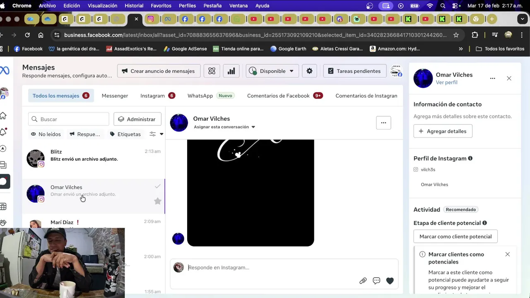
Task: Mark Omar Vilches conversation done with checkmark
Action: [x=157, y=187]
